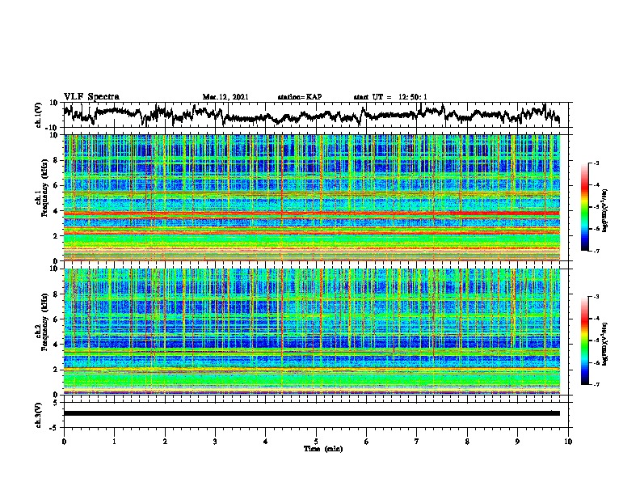Viewport: 640px width, 495px height.
Task: Click the '5' tick label on time axis
Action: 315,442
